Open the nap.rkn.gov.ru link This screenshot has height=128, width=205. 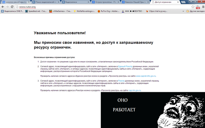[135, 90]
